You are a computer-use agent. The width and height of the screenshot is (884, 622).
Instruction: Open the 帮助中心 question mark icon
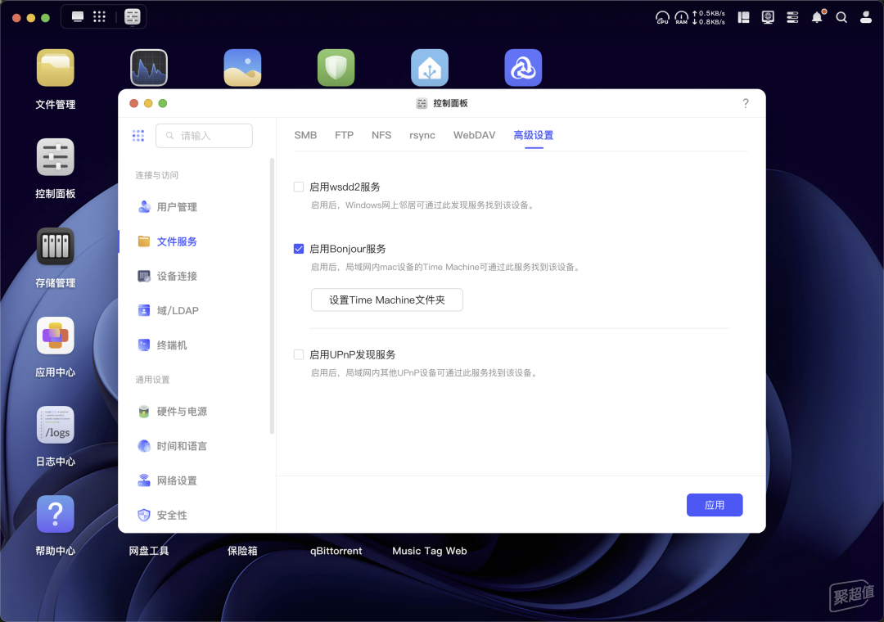56,514
